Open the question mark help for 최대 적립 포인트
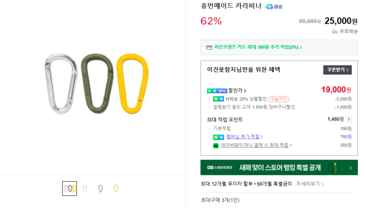 click(349, 119)
